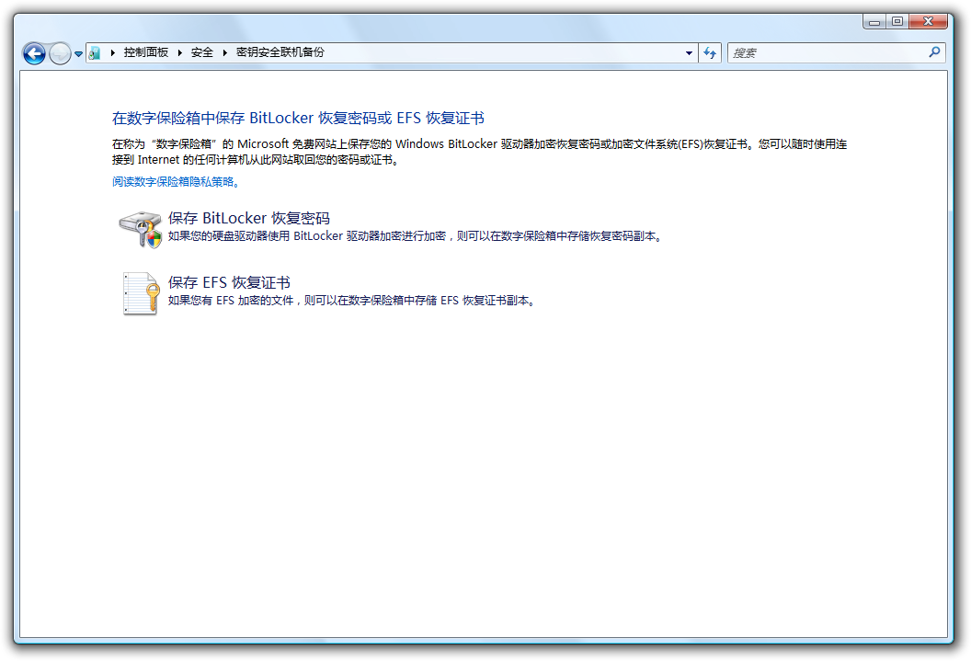The width and height of the screenshot is (971, 662).
Task: Click the magnifier search icon
Action: click(x=934, y=52)
